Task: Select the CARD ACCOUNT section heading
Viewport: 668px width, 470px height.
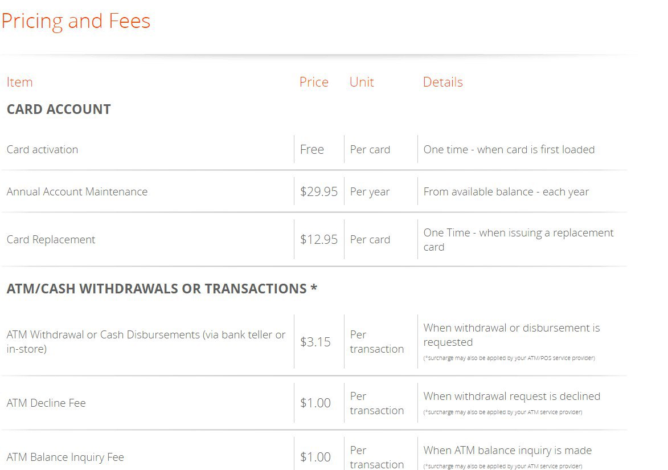Action: click(x=59, y=109)
